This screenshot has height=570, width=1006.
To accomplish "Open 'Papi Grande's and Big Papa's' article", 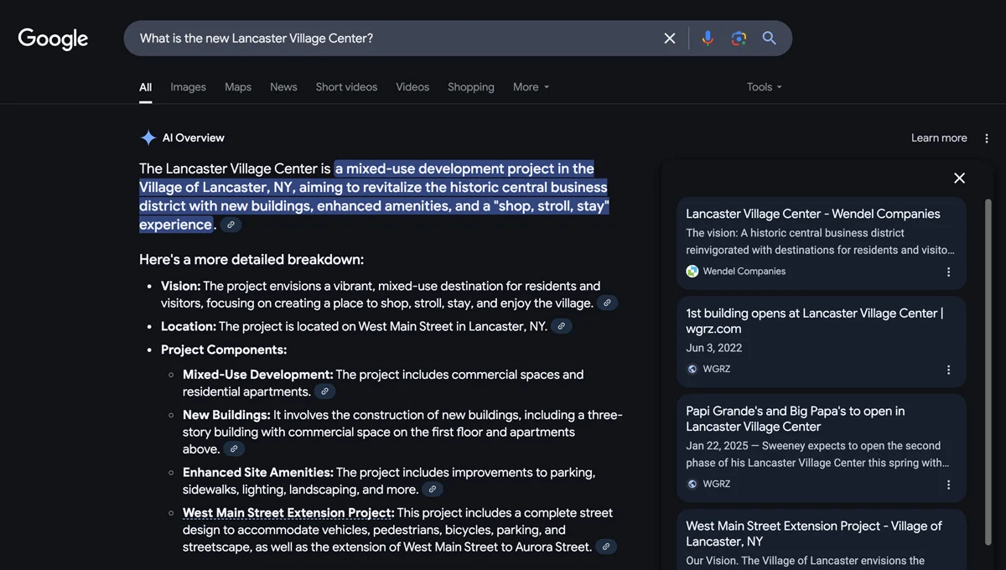I will point(821,448).
